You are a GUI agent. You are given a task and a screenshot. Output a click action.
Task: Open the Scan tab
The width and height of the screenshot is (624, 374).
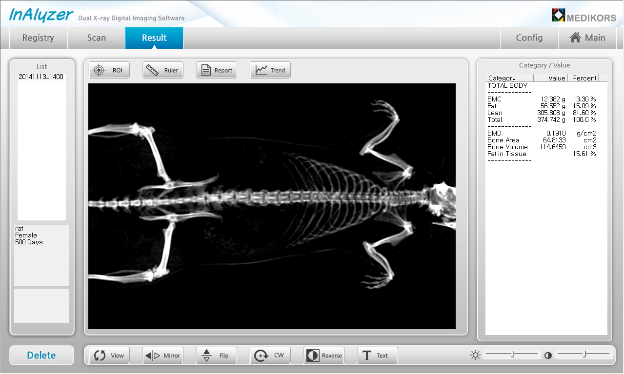tap(96, 38)
